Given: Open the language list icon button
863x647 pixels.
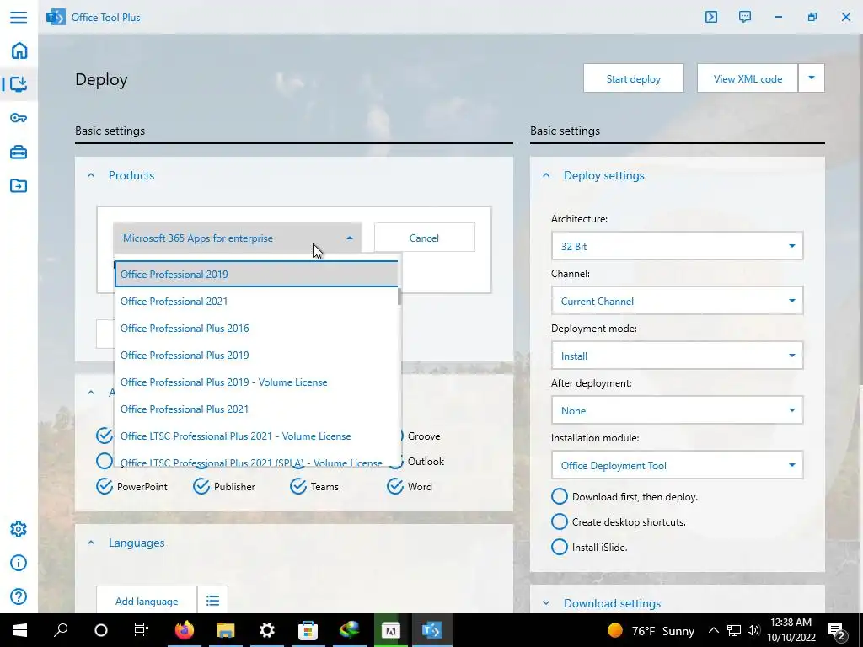Looking at the screenshot, I should [x=212, y=601].
